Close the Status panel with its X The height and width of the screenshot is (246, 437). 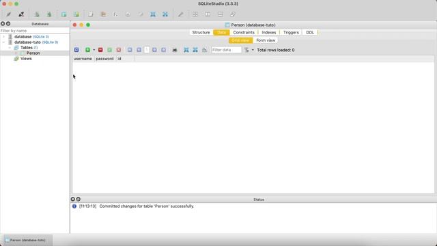pos(73,199)
